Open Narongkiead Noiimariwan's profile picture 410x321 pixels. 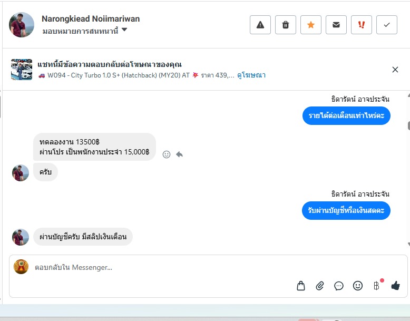point(22,25)
